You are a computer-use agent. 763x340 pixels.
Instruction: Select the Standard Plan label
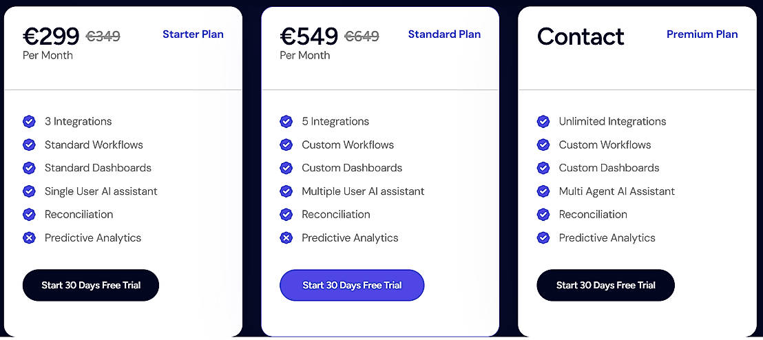(444, 34)
